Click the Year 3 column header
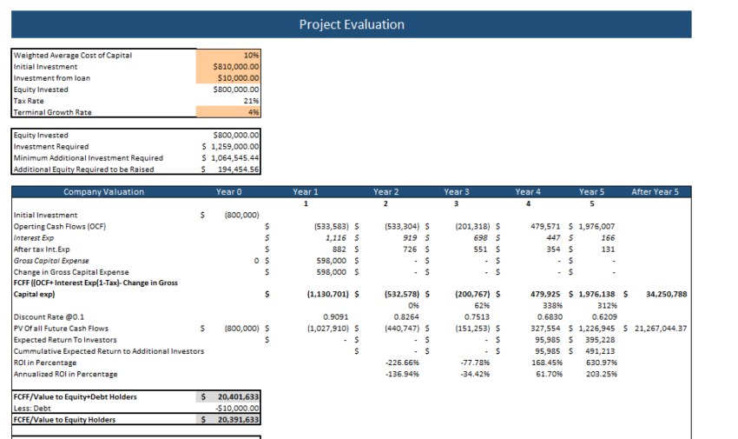The height and width of the screenshot is (439, 738). (x=457, y=192)
